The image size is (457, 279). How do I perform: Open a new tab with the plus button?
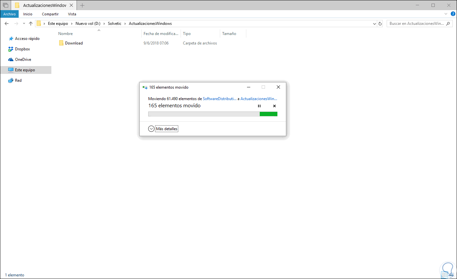82,5
